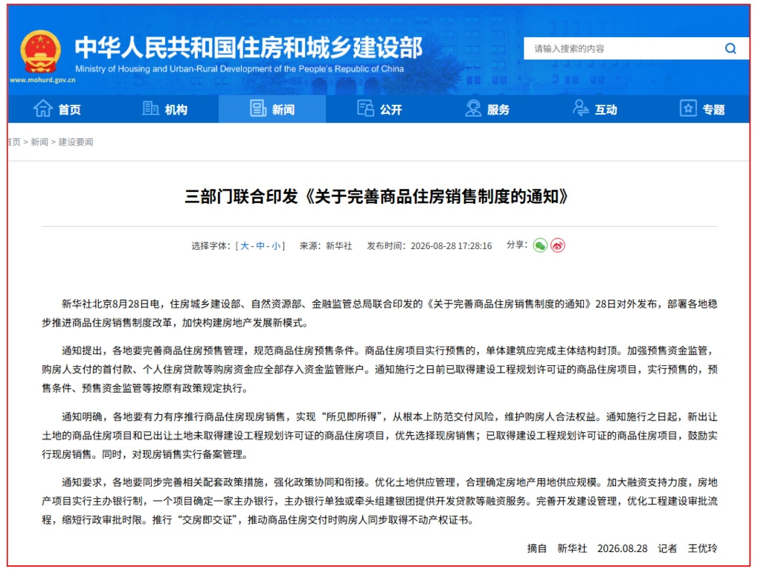Open 建设要闻 breadcrumb link
Image resolution: width=758 pixels, height=569 pixels.
pos(75,142)
